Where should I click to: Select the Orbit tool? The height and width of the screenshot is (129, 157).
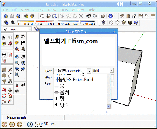click(x=17, y=57)
